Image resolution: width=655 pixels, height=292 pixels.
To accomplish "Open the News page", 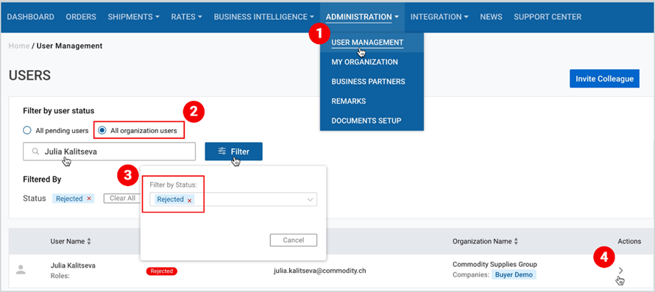I will tap(492, 17).
